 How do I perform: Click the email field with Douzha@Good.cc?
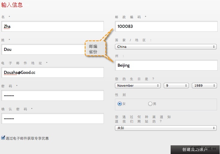pos(52,72)
